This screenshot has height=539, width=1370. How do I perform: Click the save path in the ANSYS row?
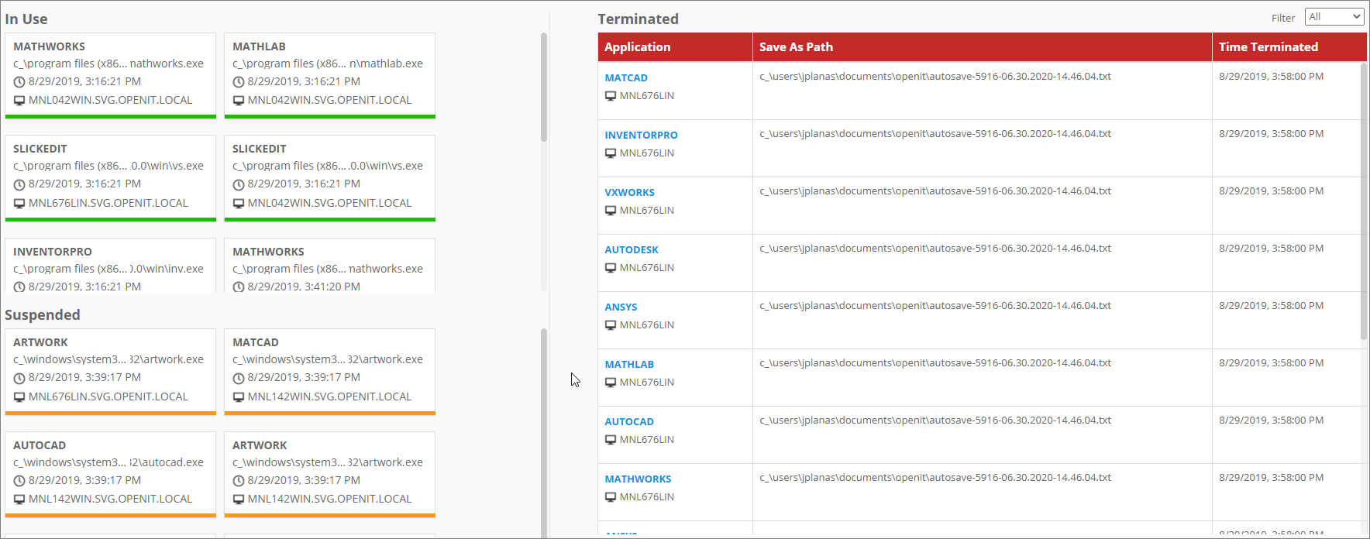[x=935, y=306]
